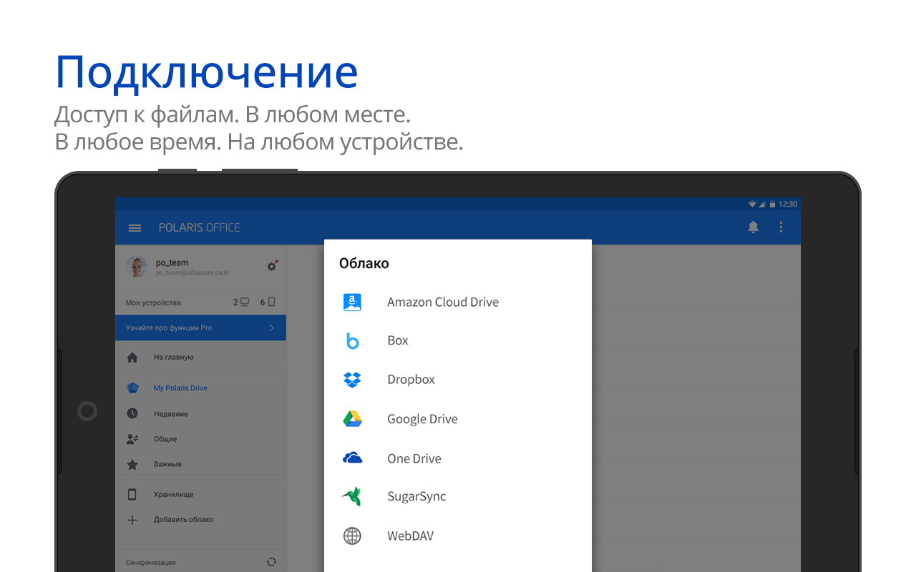Tap the notifications bell icon
Viewport: 916px width, 572px height.
(753, 227)
